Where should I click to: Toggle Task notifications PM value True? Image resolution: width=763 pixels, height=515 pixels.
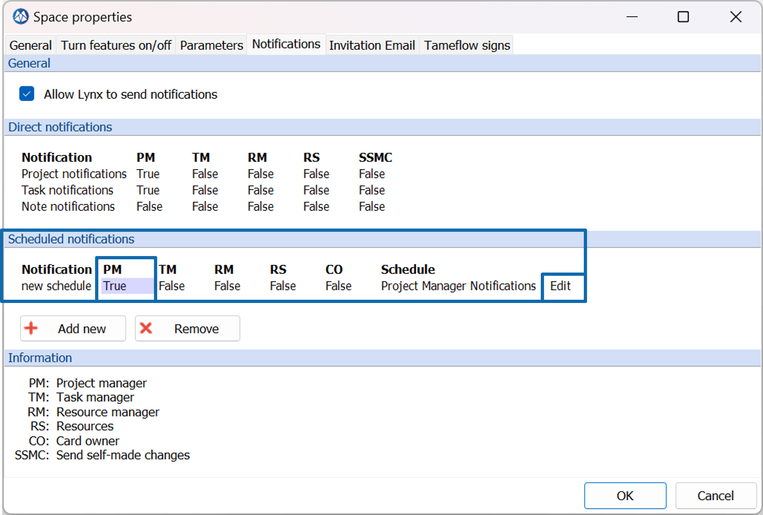[148, 191]
